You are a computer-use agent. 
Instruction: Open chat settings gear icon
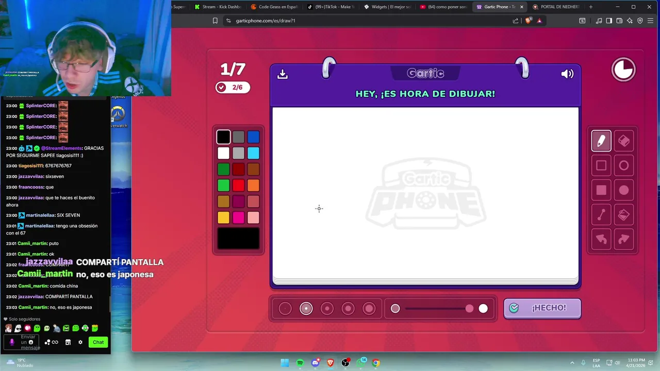click(x=80, y=342)
